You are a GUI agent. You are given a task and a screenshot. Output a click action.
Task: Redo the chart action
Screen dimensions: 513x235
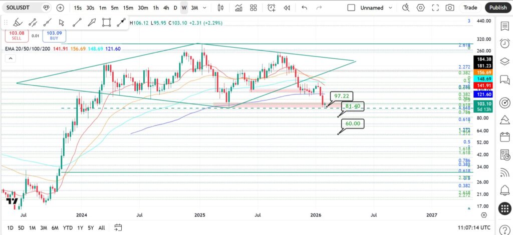click(319, 8)
